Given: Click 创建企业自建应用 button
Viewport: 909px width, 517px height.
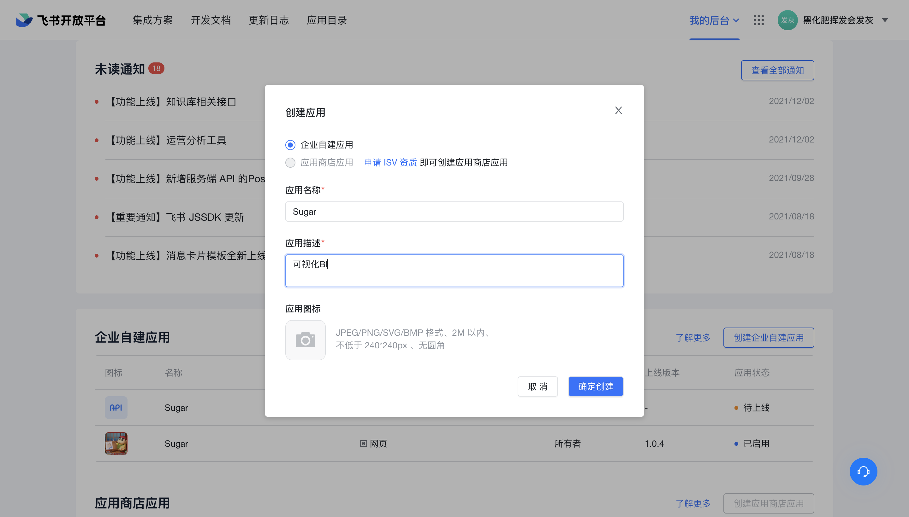Looking at the screenshot, I should (768, 338).
